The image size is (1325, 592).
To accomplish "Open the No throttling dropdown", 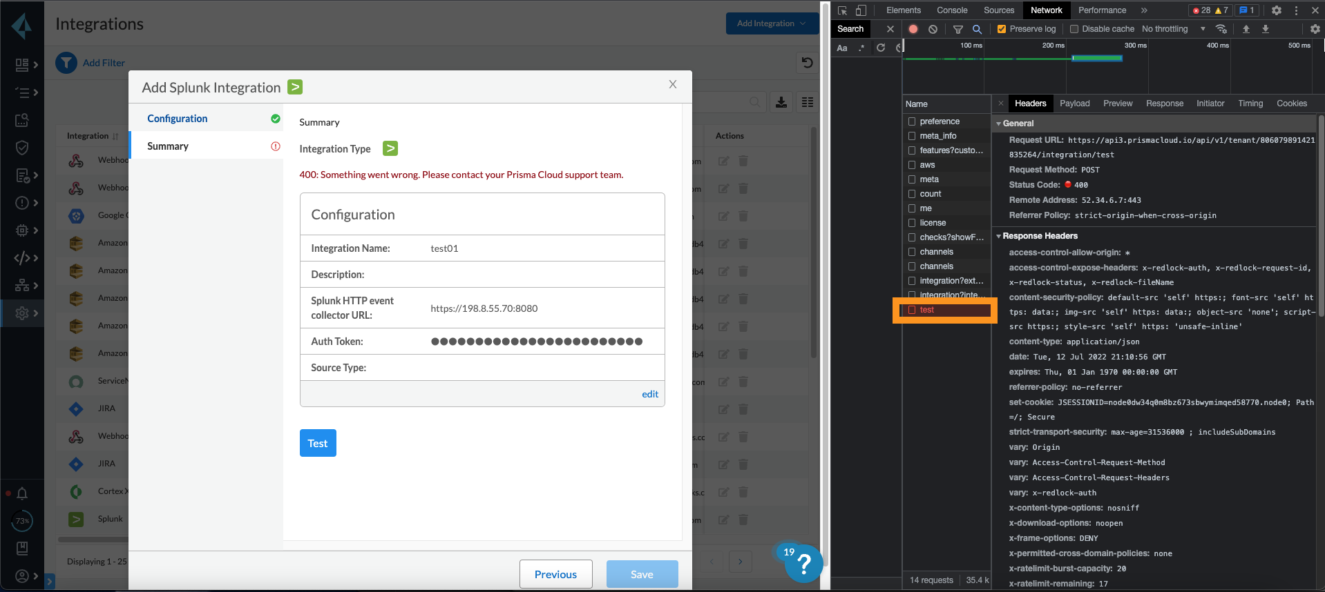I will [x=1174, y=29].
